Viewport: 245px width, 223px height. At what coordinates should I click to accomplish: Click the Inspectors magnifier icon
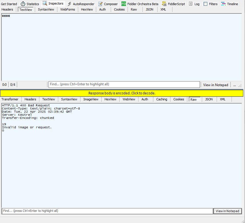pyautogui.click(x=45, y=4)
